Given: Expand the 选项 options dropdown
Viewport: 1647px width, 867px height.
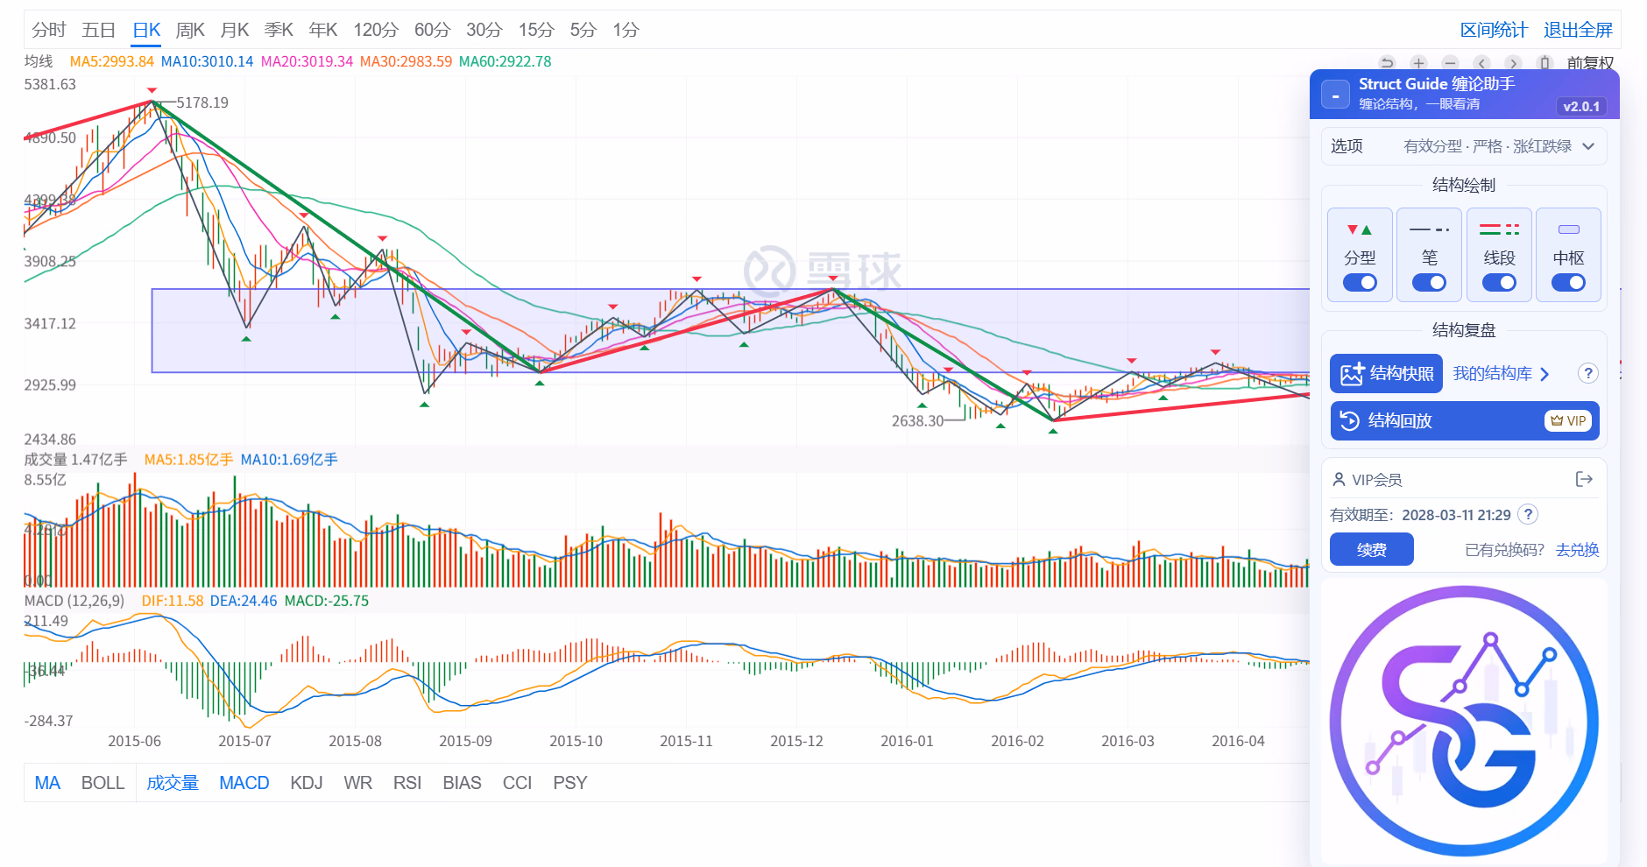Looking at the screenshot, I should [x=1464, y=146].
